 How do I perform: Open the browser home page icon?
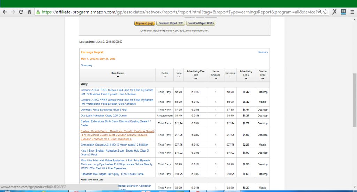click(29, 12)
